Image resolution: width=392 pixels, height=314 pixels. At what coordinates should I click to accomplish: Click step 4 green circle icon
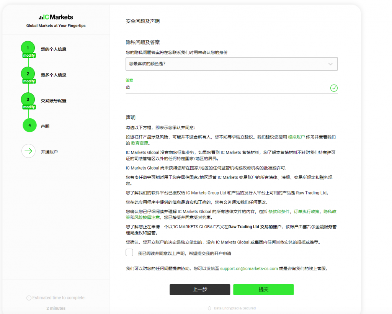pyautogui.click(x=29, y=125)
